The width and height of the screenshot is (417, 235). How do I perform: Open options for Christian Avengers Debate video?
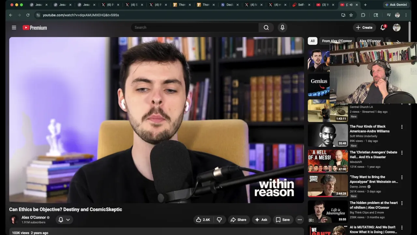(x=402, y=152)
